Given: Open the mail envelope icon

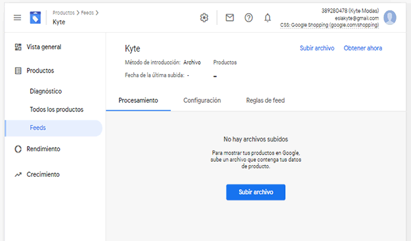Looking at the screenshot, I should pyautogui.click(x=230, y=18).
